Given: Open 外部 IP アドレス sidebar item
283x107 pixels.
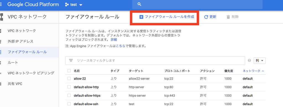Looking at the screenshot, I should [x=29, y=41].
